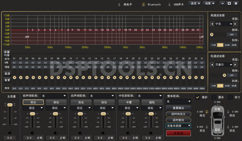The image size is (242, 141).
Task: Open the 选项 menu
Action: [x=195, y=3]
